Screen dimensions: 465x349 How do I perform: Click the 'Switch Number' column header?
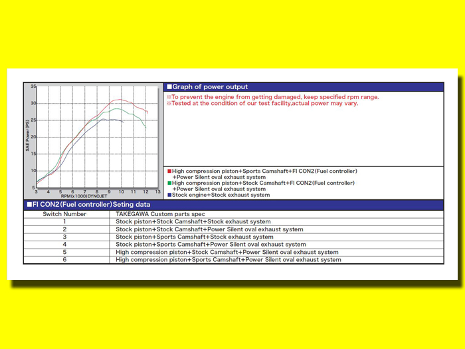tap(64, 214)
